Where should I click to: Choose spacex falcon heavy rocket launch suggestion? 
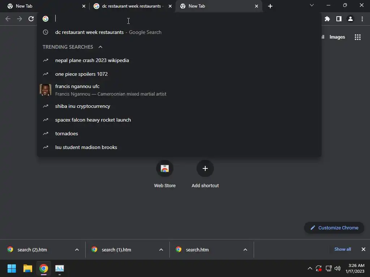click(x=179, y=120)
